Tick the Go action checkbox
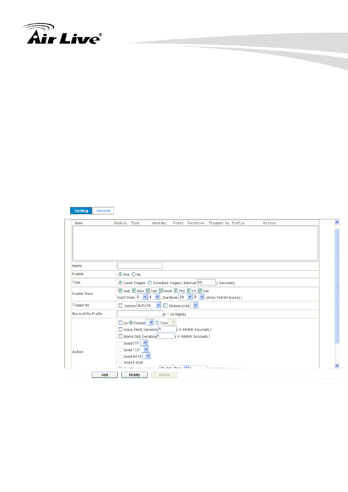Image resolution: width=348 pixels, height=492 pixels. tap(120, 323)
